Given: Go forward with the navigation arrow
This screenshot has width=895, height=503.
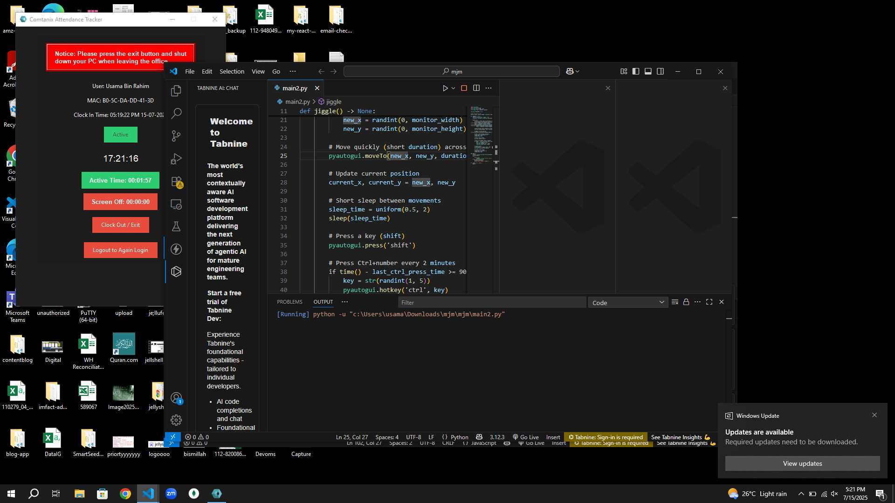Looking at the screenshot, I should coord(333,71).
